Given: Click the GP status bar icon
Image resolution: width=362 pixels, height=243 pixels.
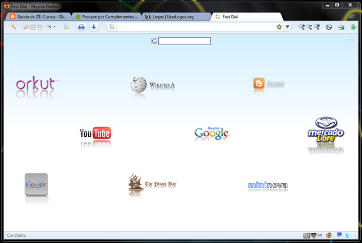Looking at the screenshot, I should coord(320,235).
